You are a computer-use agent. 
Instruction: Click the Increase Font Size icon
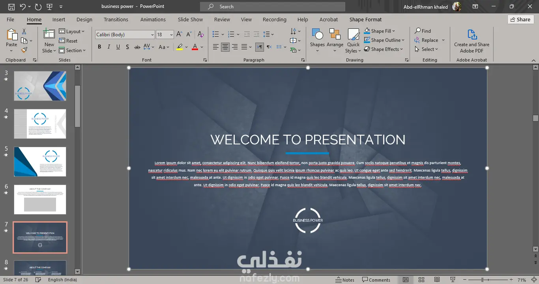click(x=179, y=35)
